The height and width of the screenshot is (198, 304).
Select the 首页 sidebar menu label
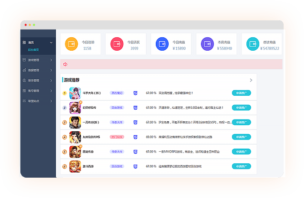[31, 42]
